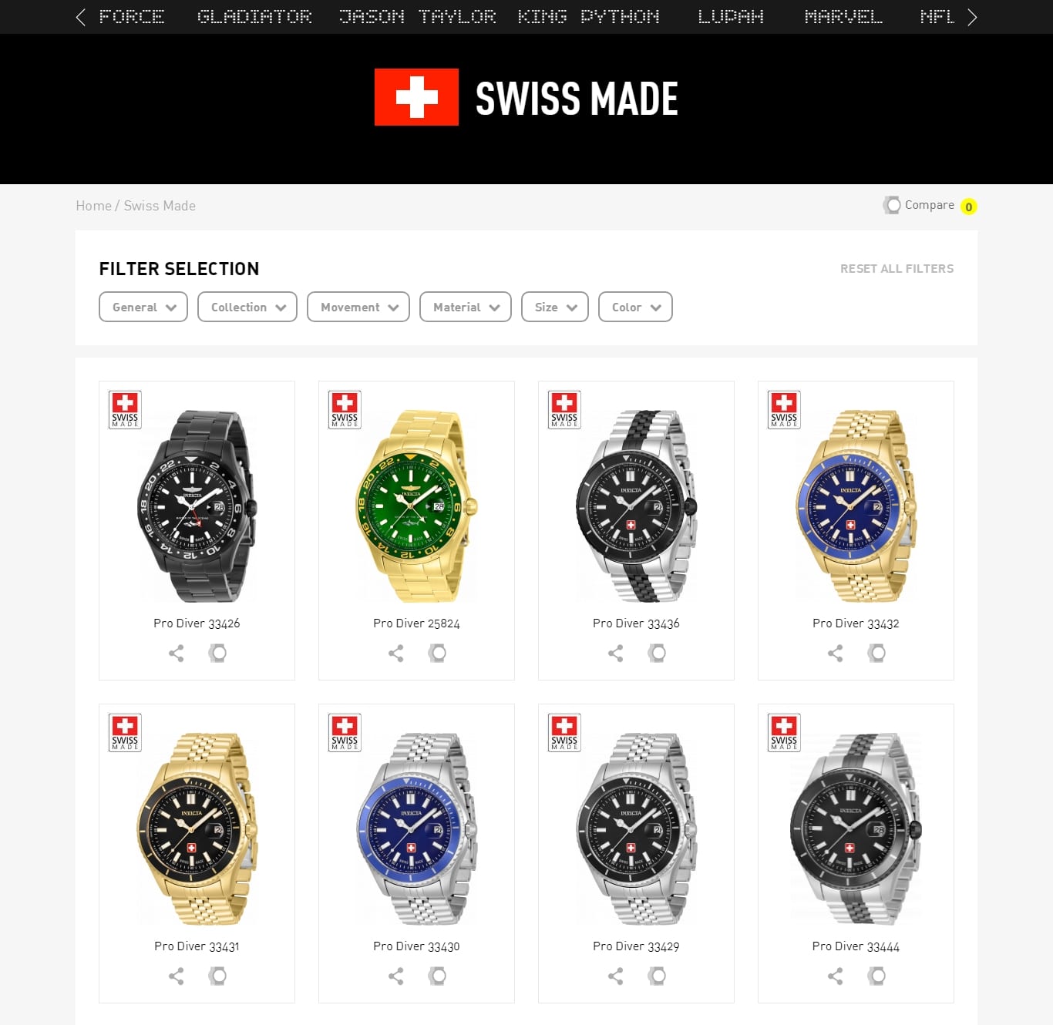Share the Pro Diver 33426 watch
Screen dimensions: 1053x1025
[x=177, y=654]
